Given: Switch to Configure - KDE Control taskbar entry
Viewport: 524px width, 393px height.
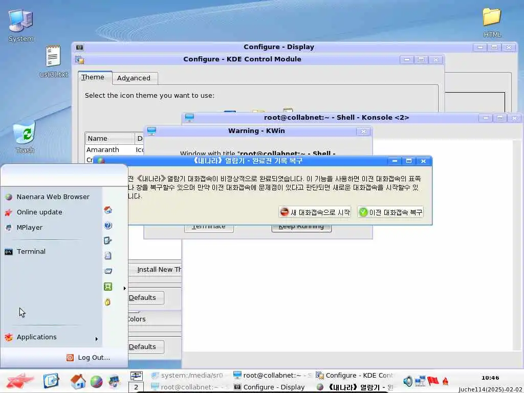Looking at the screenshot, I should pos(356,375).
